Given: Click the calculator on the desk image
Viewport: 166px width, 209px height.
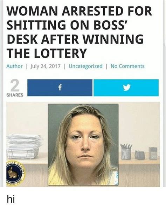Looking at the screenshot, I should point(153,153).
